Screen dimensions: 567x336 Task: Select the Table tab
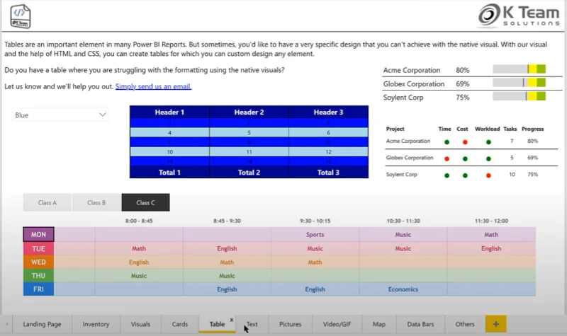point(217,324)
